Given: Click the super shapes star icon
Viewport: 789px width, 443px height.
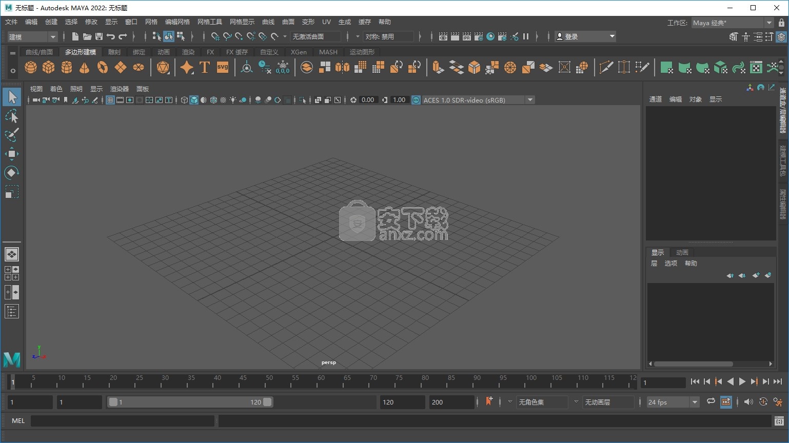Looking at the screenshot, I should [187, 67].
